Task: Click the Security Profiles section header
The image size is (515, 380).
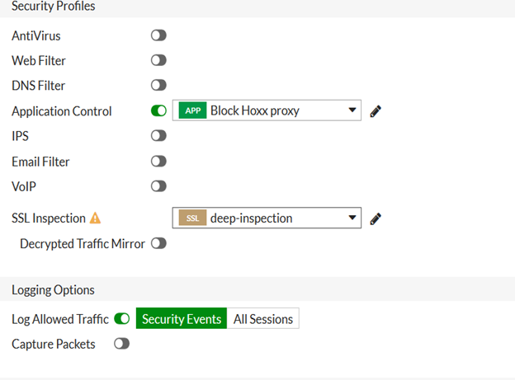Action: coord(53,7)
